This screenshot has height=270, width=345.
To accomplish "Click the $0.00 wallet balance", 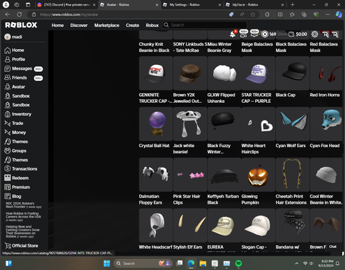I will click(298, 35).
